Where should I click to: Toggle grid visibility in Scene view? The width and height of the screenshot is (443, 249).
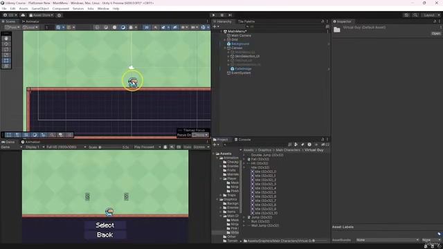[58, 28]
